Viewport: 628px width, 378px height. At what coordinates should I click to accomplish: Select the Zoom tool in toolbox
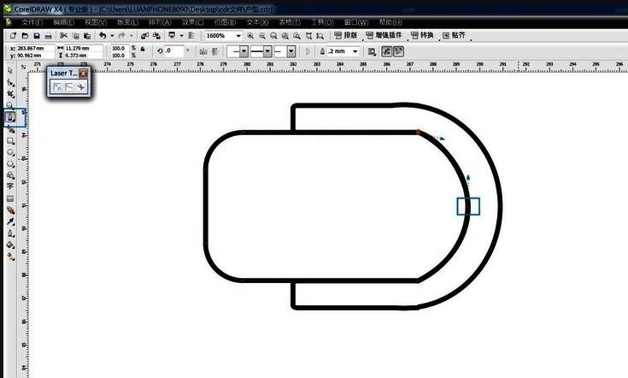(10, 105)
